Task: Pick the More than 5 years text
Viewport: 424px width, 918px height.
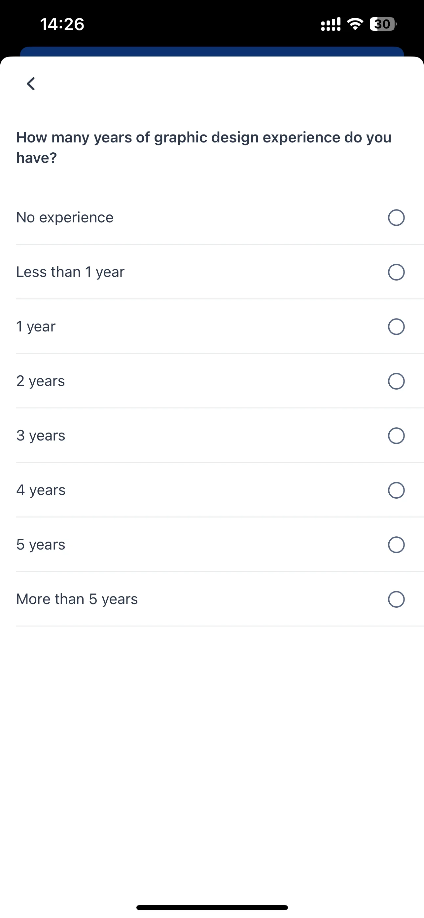Action: tap(77, 599)
